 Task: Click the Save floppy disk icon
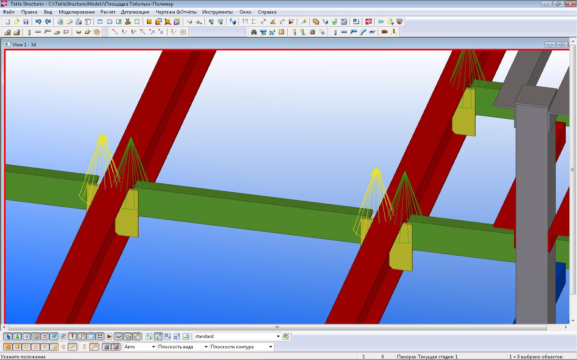coord(26,22)
